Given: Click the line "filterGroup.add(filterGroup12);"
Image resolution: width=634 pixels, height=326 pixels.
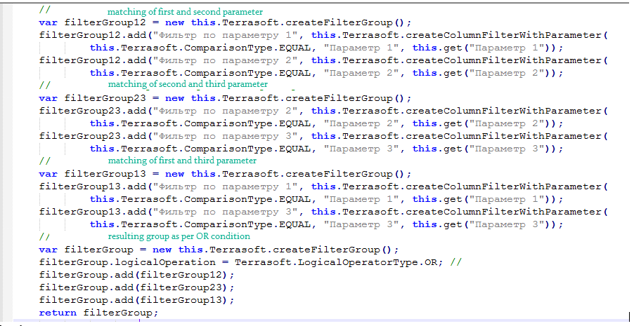Looking at the screenshot, I should [136, 275].
